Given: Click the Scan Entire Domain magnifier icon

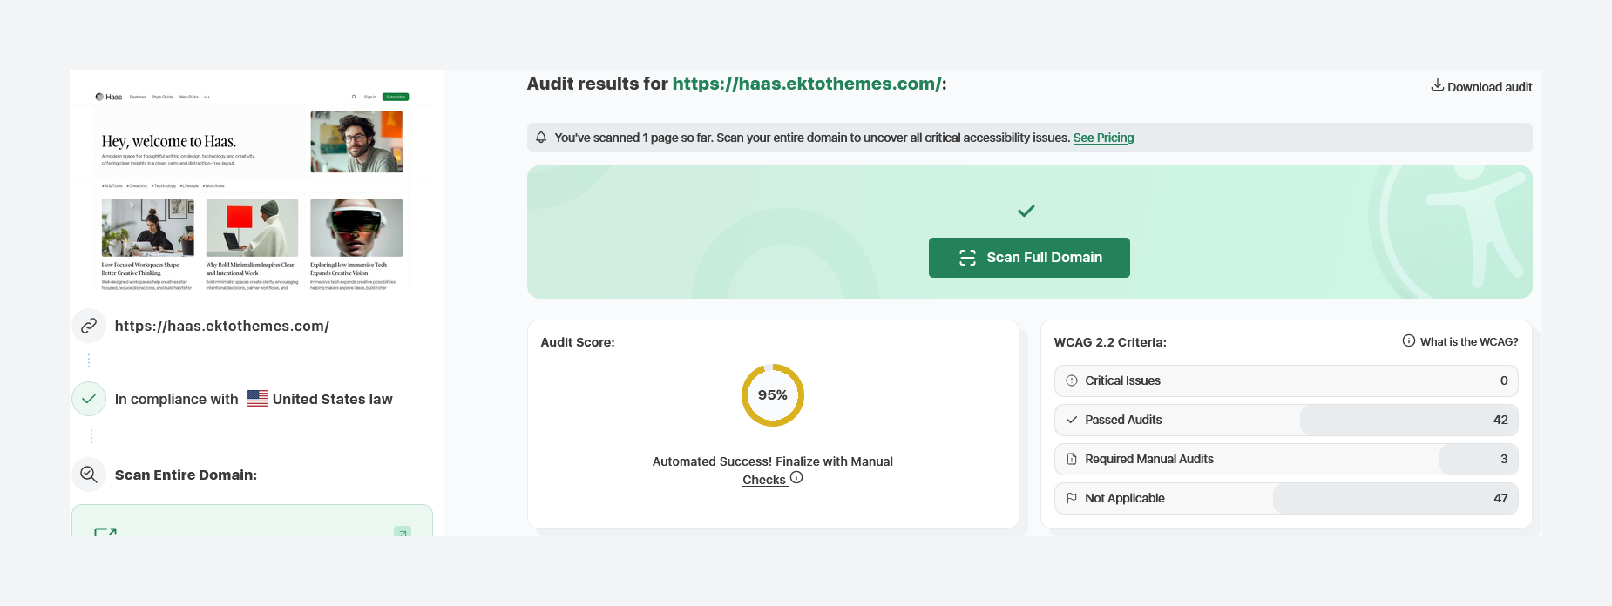Looking at the screenshot, I should click(x=89, y=475).
